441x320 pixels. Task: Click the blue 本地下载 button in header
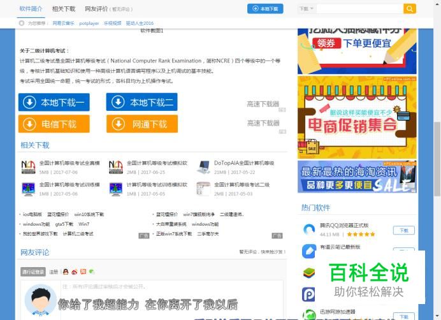[265, 8]
